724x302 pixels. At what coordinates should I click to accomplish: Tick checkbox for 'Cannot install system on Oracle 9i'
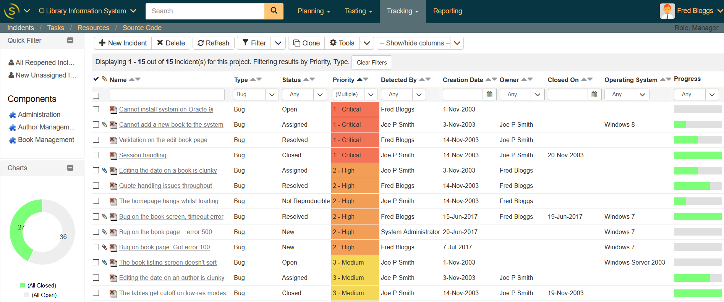tap(96, 109)
